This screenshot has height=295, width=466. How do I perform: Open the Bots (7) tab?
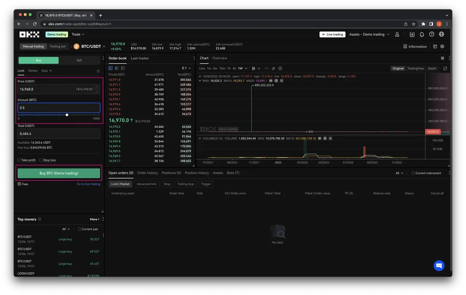(233, 173)
